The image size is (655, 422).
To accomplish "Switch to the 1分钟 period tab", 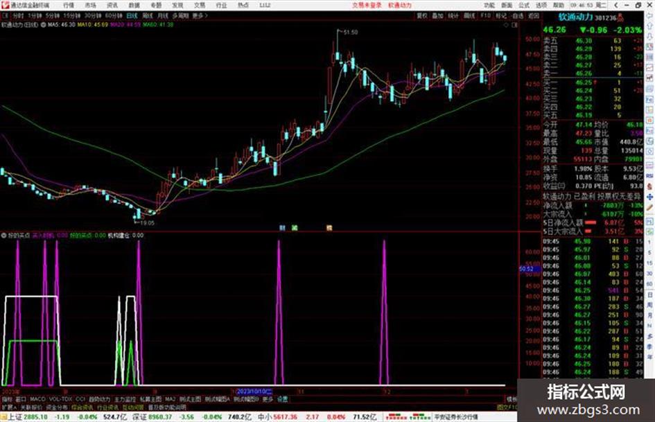I will (35, 15).
